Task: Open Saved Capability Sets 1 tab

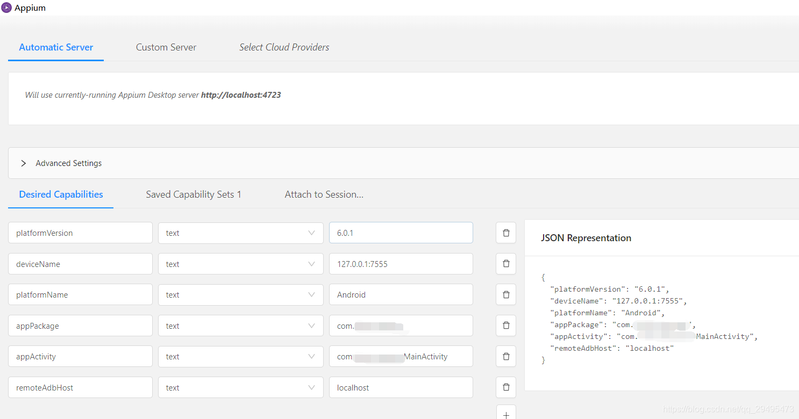Action: (x=194, y=194)
